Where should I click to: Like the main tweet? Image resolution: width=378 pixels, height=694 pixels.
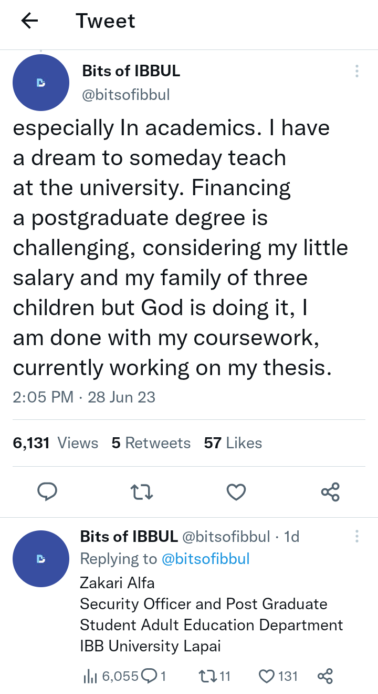pyautogui.click(x=236, y=492)
